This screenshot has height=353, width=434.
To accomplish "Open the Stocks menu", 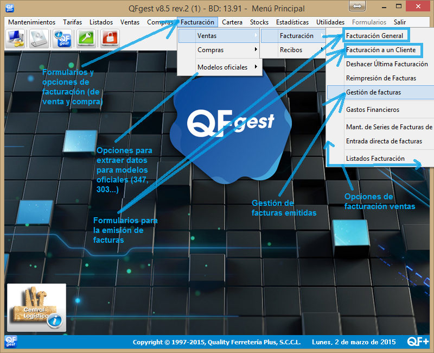I will point(259,22).
